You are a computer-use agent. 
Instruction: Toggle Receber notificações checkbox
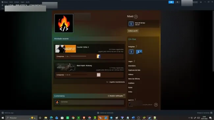109,96
